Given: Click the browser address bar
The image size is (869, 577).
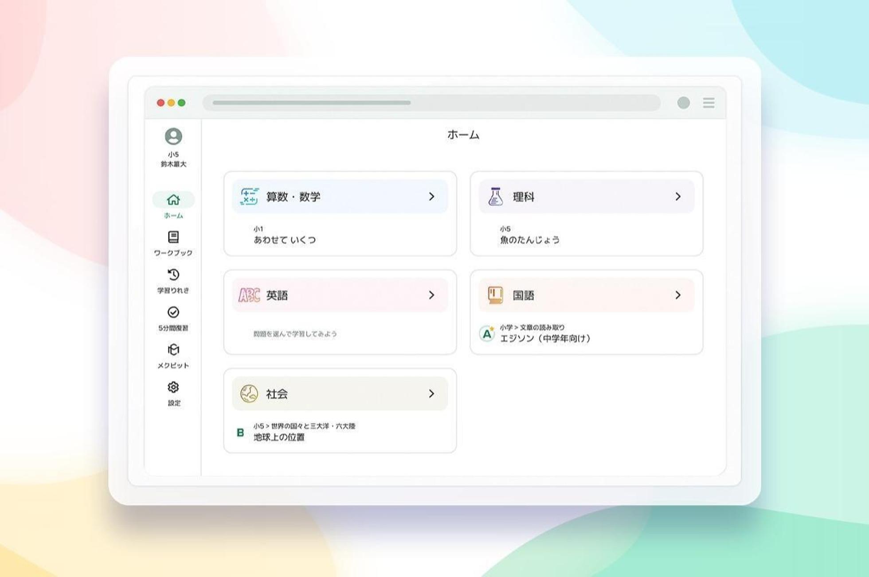Looking at the screenshot, I should click(431, 103).
